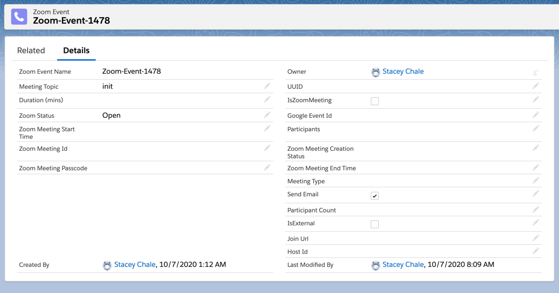Click the Zoom-Event-1478 page heading

pyautogui.click(x=71, y=21)
